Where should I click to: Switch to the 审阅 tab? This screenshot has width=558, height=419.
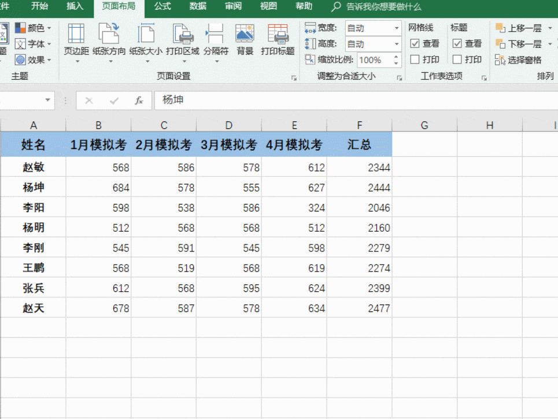click(233, 6)
